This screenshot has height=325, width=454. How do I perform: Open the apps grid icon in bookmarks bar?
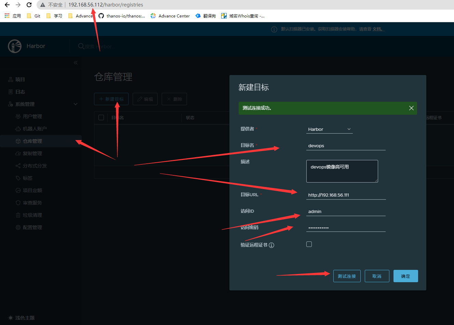point(7,16)
